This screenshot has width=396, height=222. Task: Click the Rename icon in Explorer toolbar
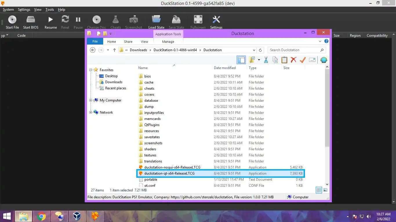point(312,60)
